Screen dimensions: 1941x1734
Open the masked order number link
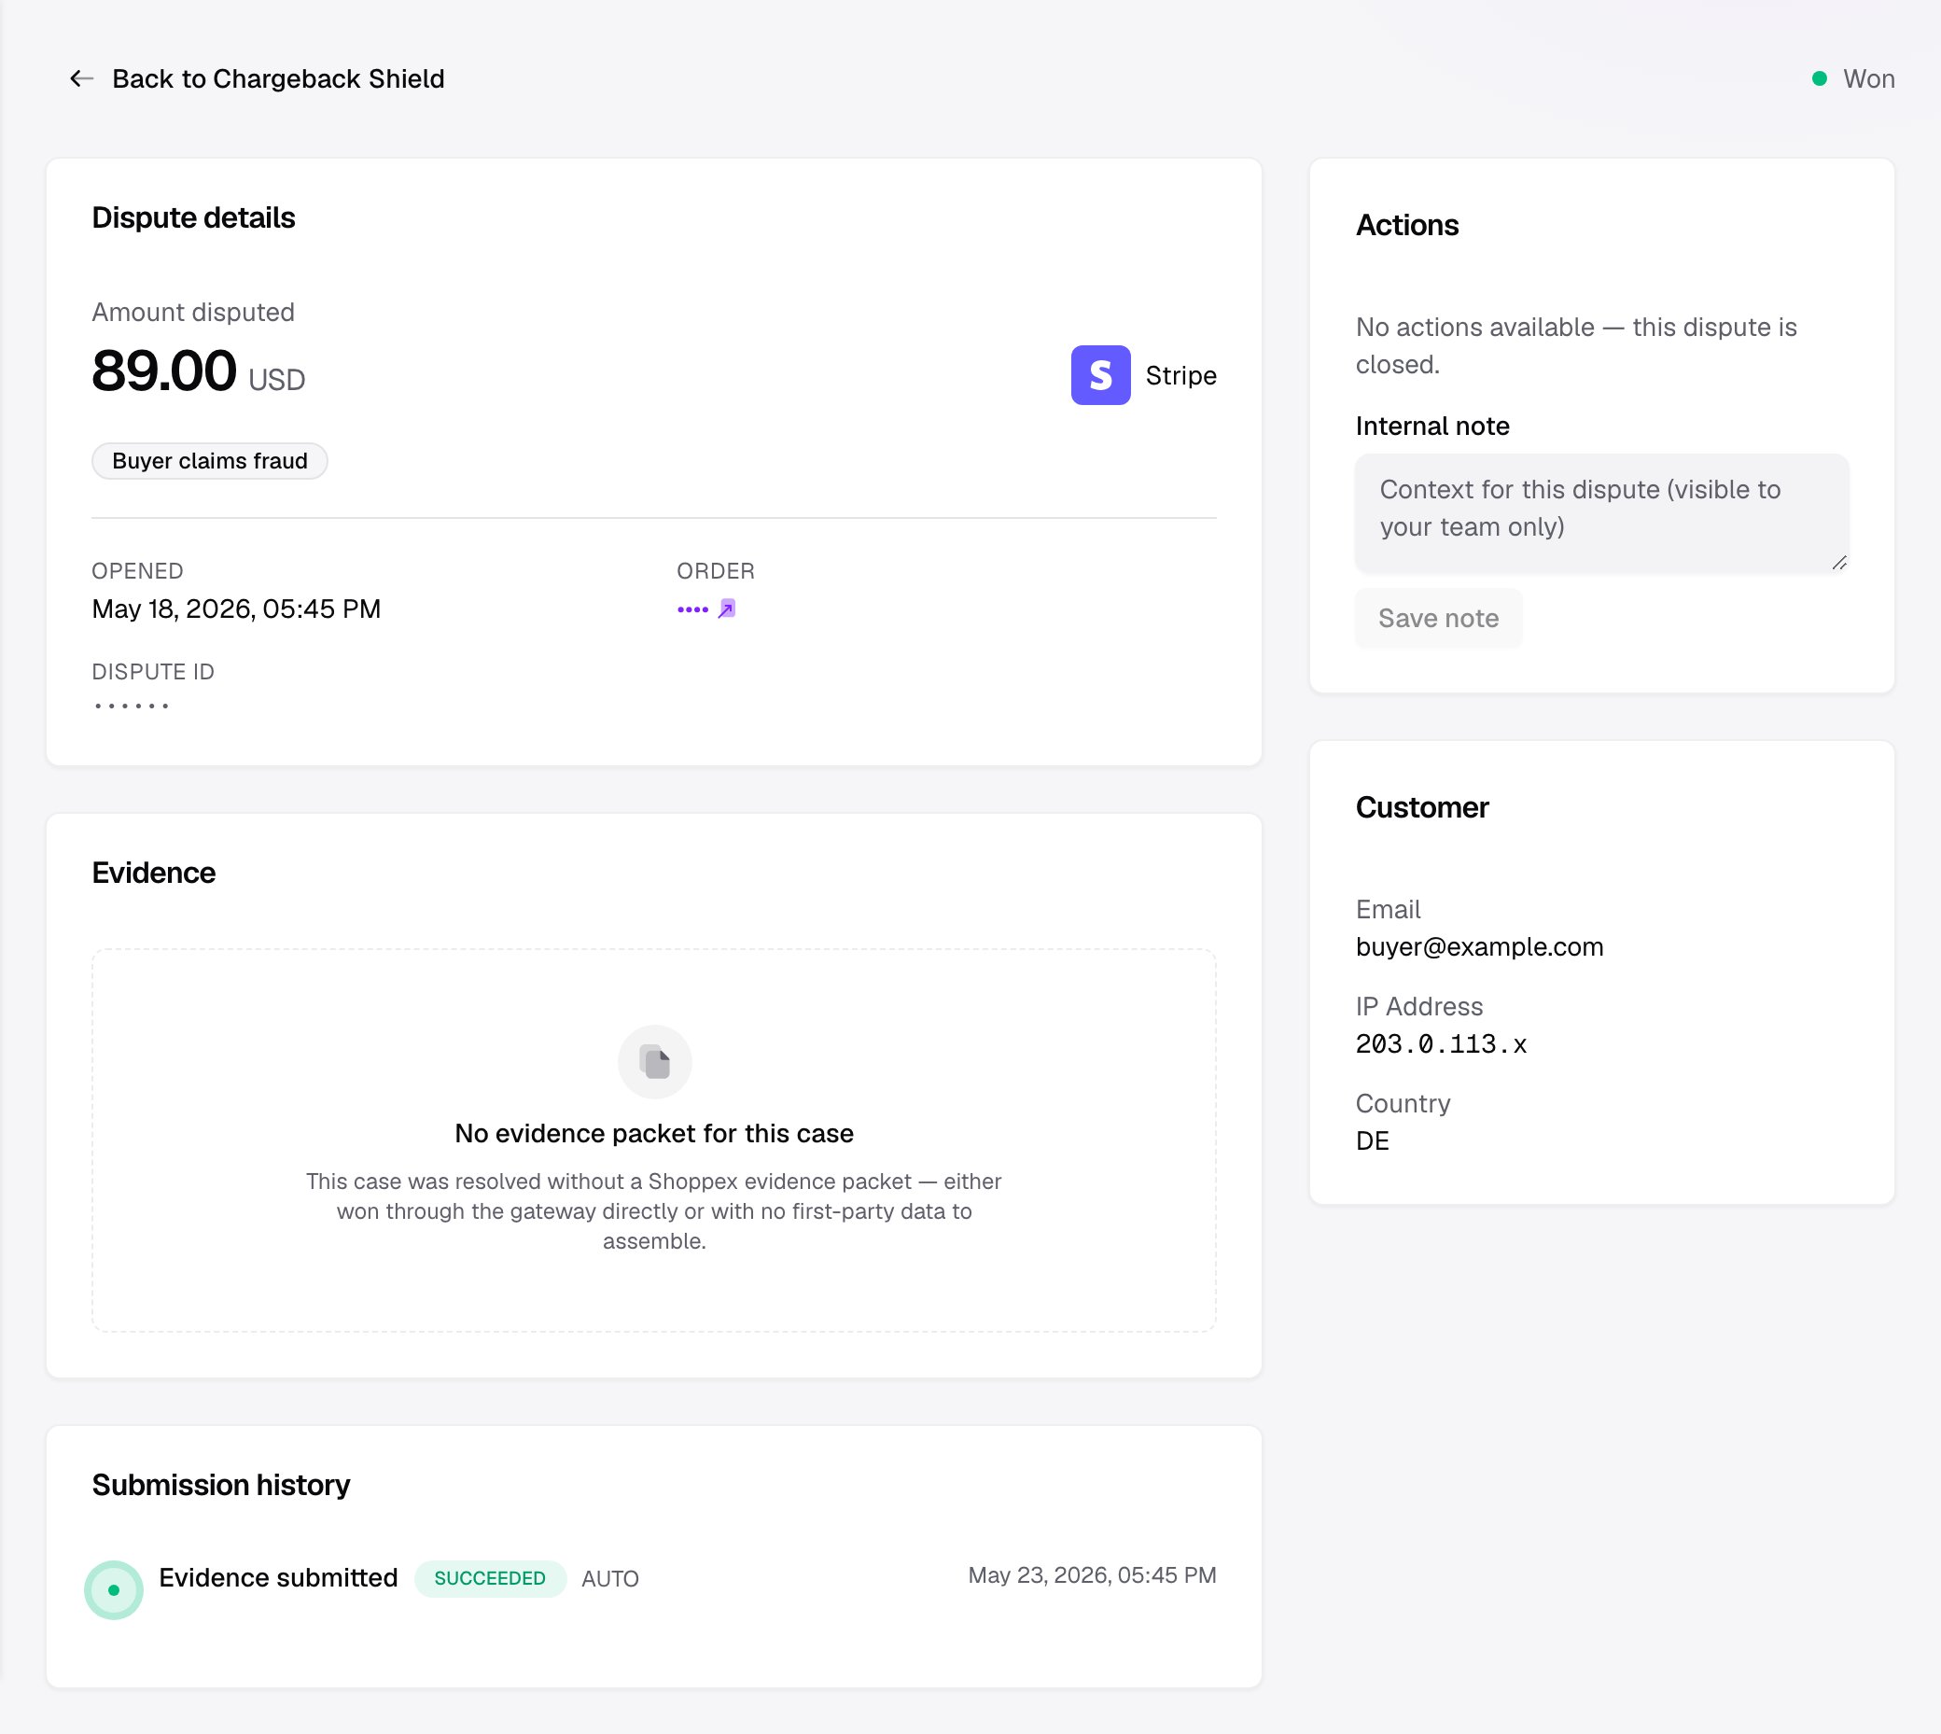(692, 609)
